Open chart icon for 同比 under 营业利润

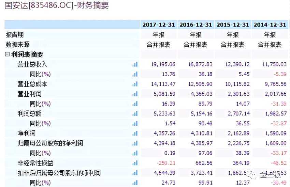[x=135, y=104]
